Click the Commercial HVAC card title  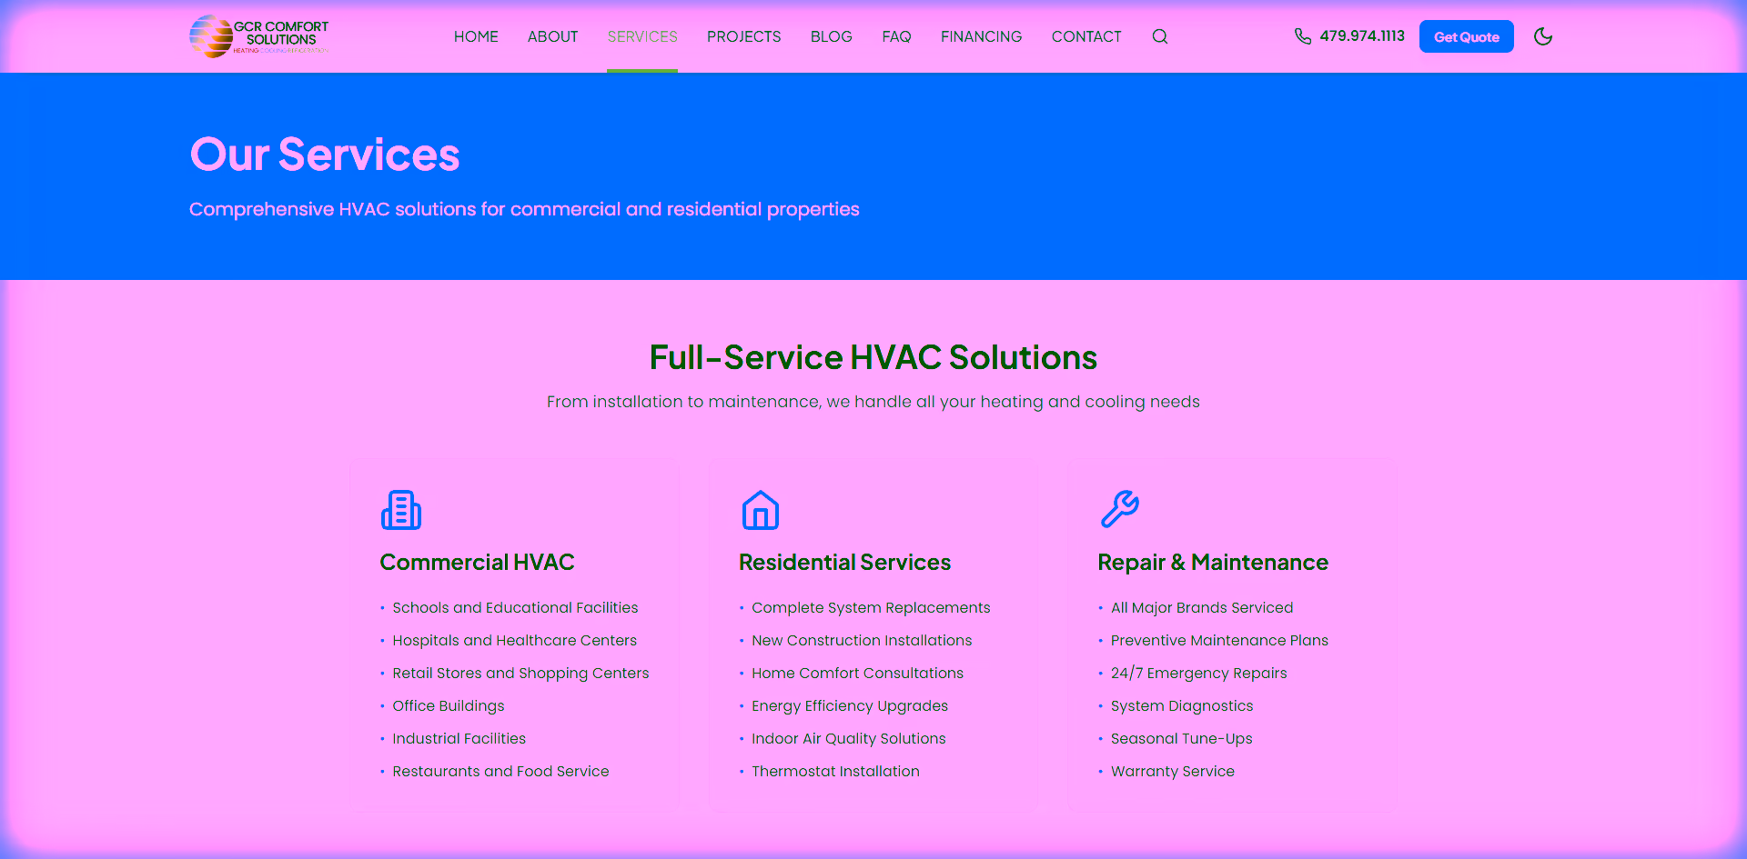pyautogui.click(x=477, y=562)
